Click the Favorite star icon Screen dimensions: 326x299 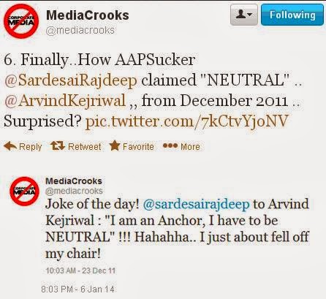tap(115, 145)
